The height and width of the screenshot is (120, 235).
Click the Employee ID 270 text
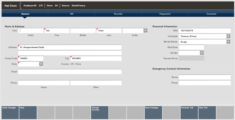(33, 6)
